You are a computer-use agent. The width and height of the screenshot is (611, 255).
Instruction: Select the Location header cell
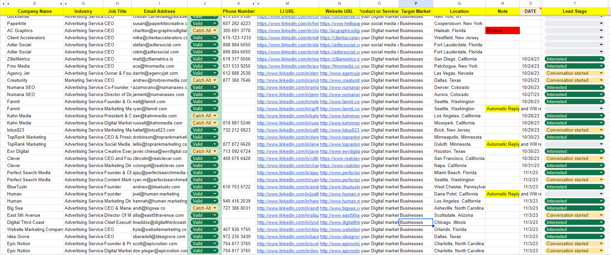[459, 11]
